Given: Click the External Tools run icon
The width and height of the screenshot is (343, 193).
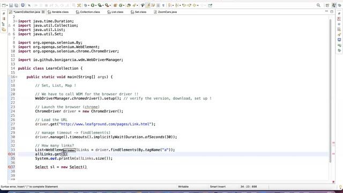Looking at the screenshot, I should coord(107,5).
